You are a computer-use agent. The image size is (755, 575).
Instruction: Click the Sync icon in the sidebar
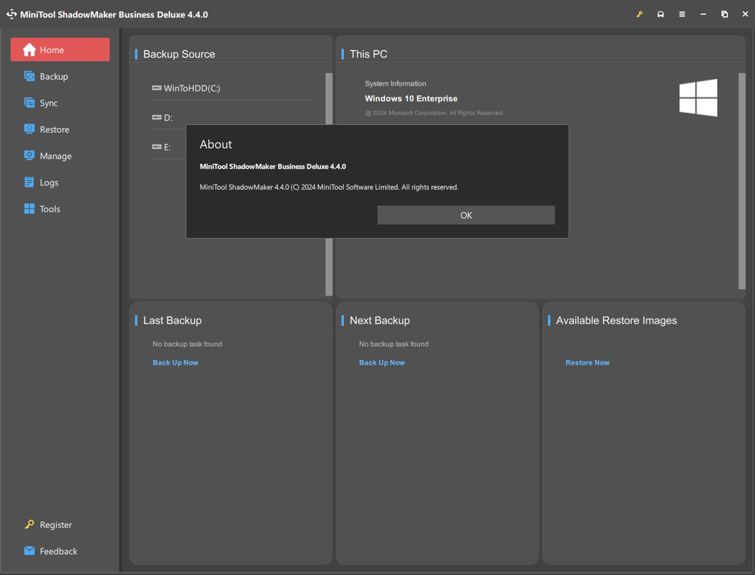30,102
